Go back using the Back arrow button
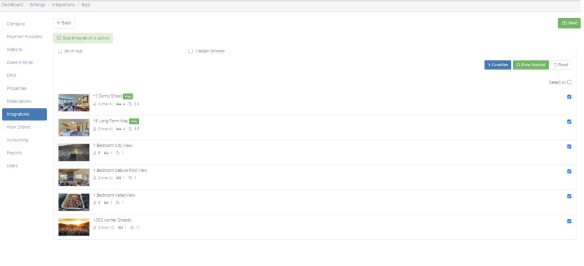 64,23
